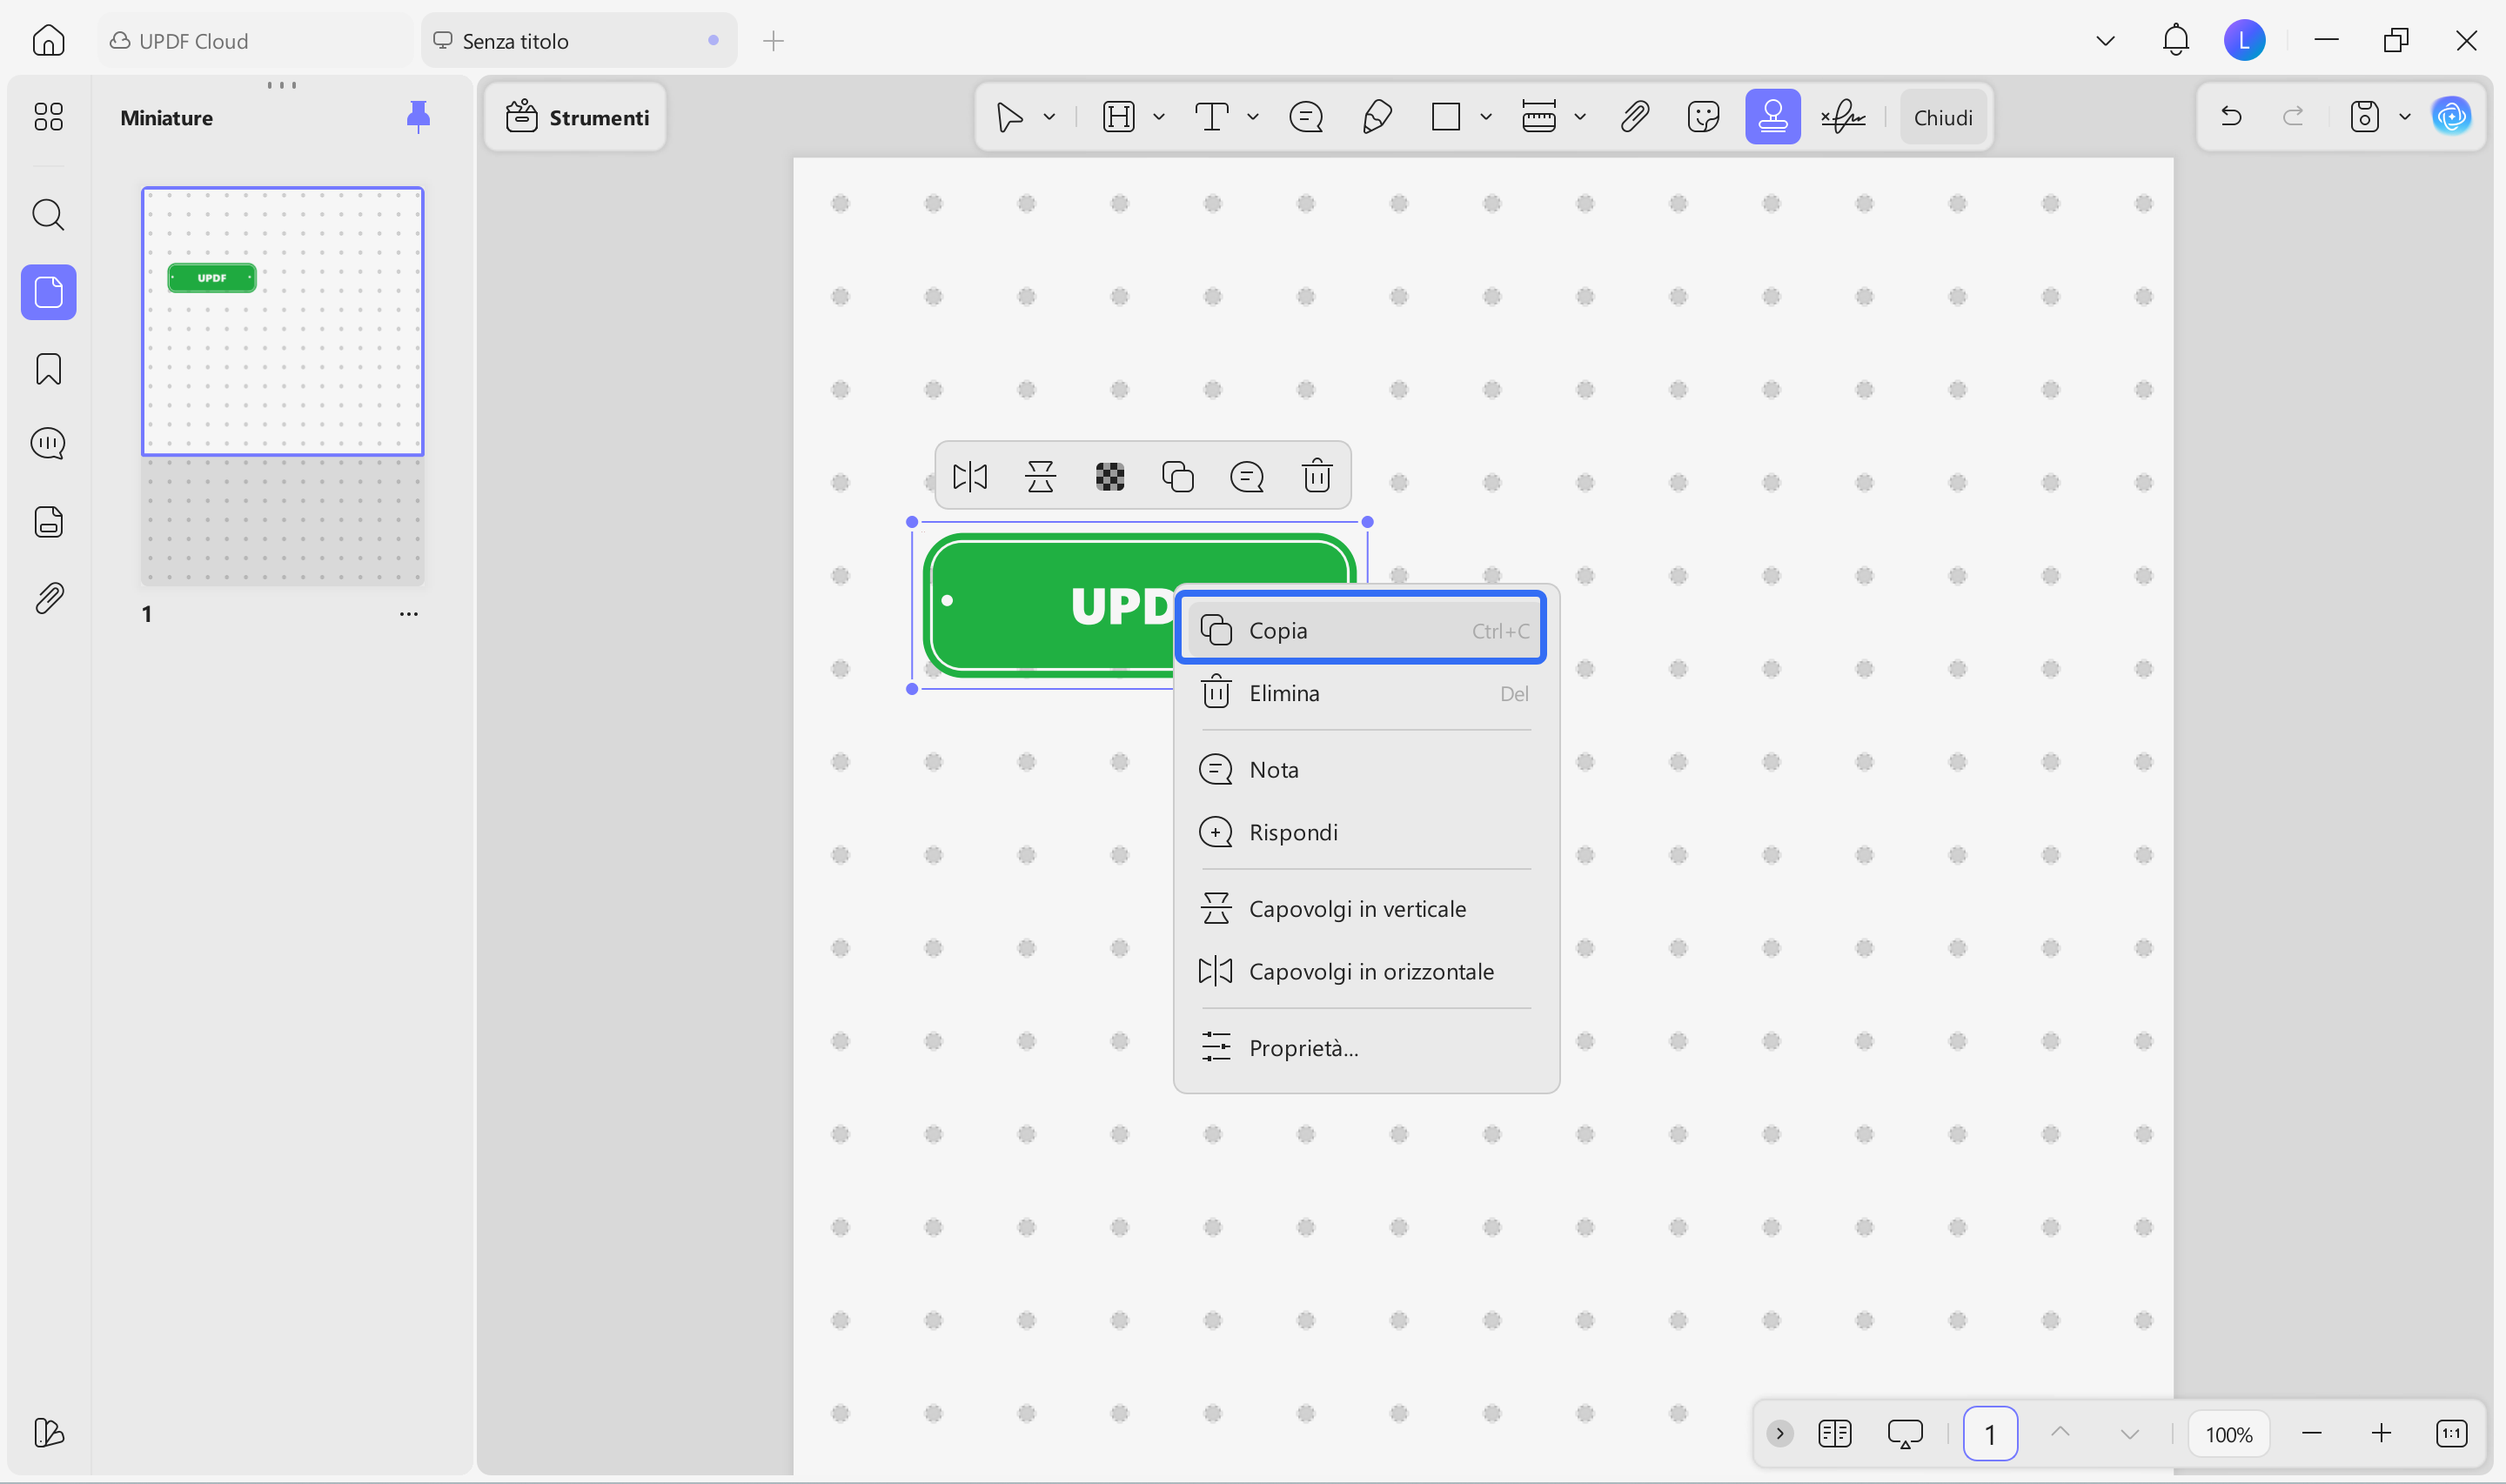Open the thumbnails panel icon
The width and height of the screenshot is (2506, 1484).
pyautogui.click(x=48, y=292)
